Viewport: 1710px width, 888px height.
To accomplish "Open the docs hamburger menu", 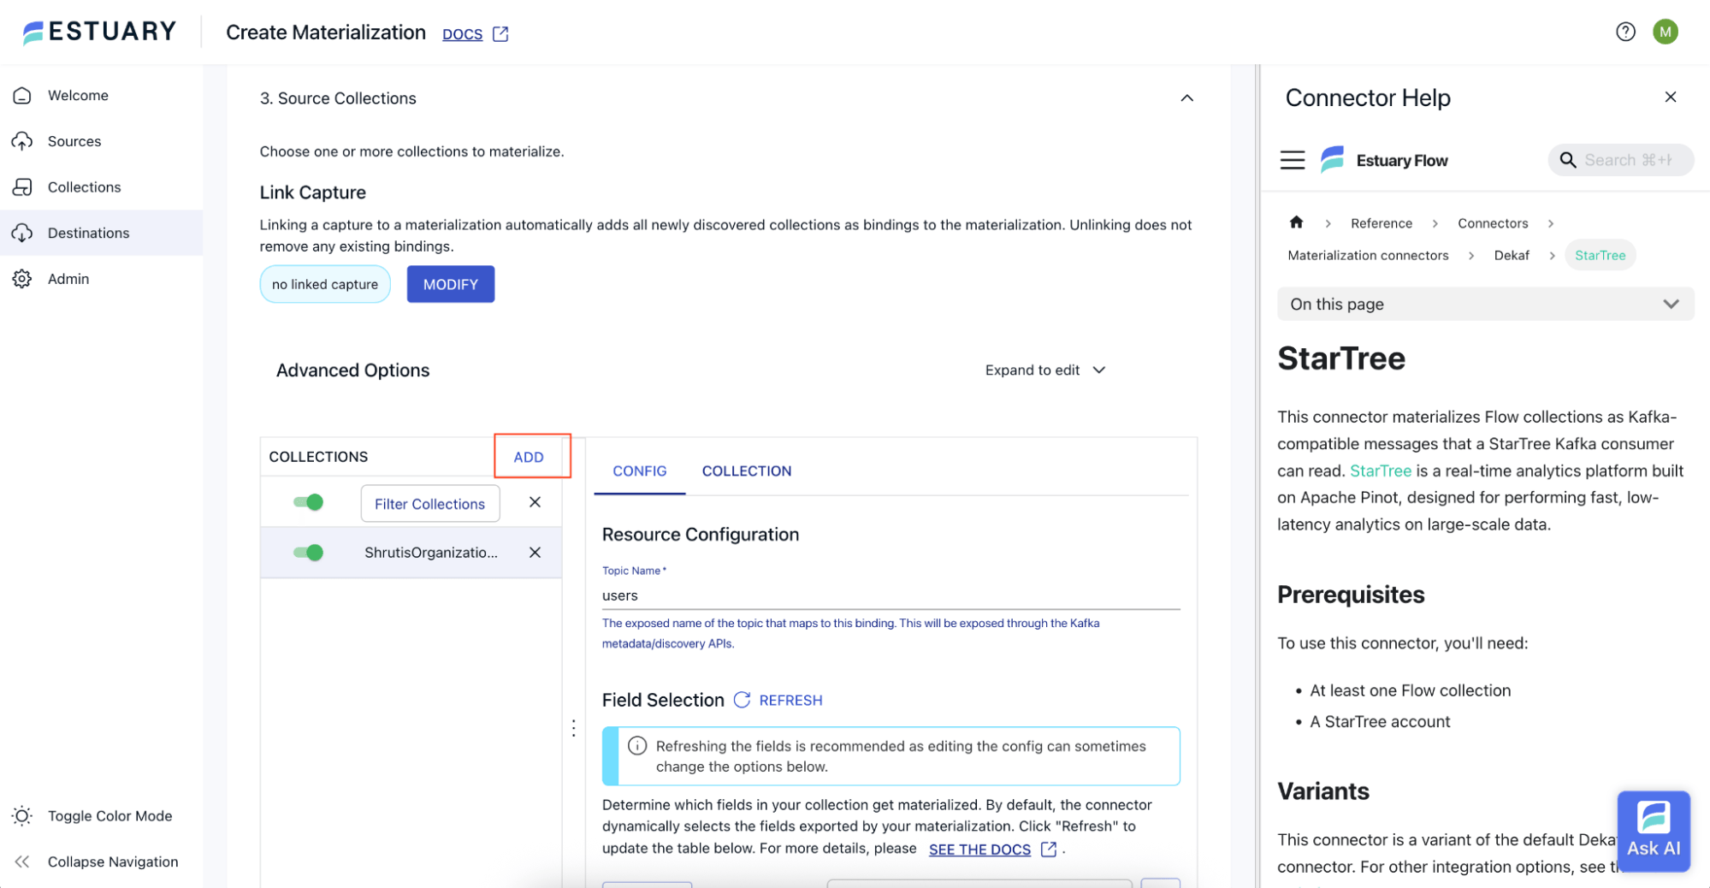I will coord(1293,160).
